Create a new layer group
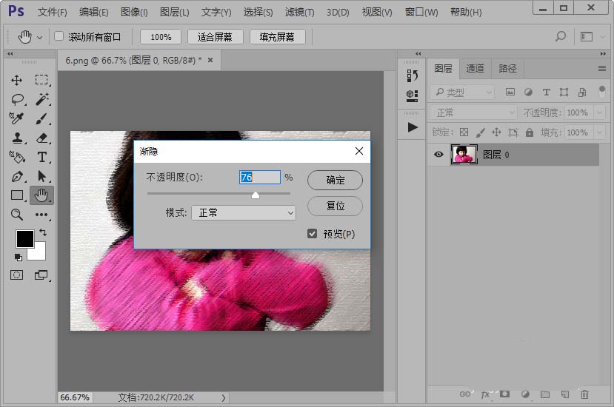Image resolution: width=614 pixels, height=407 pixels. tap(545, 394)
